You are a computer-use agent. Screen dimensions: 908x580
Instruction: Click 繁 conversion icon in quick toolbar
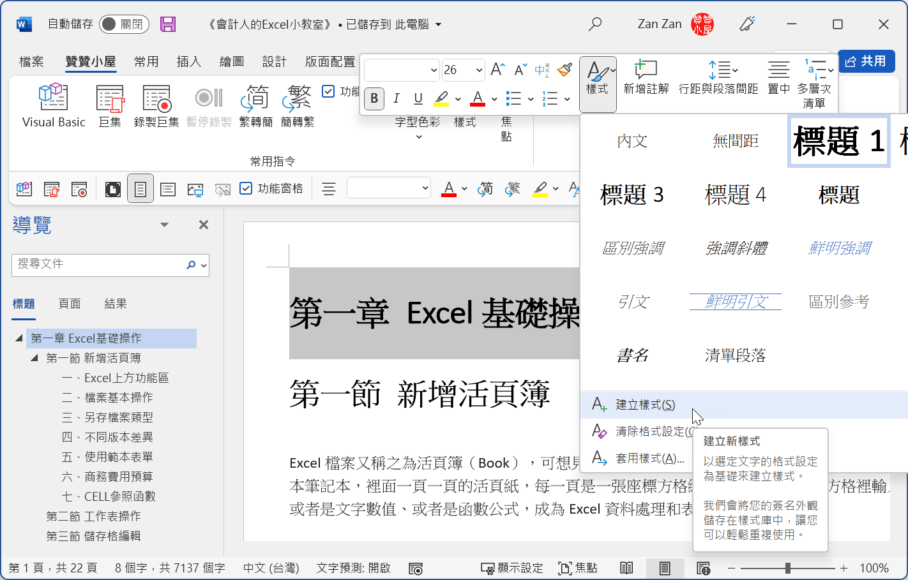pyautogui.click(x=513, y=189)
